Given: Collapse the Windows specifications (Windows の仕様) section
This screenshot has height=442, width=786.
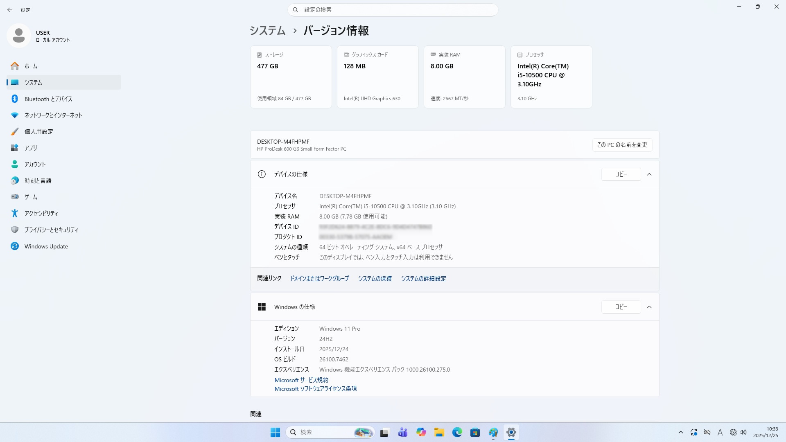Looking at the screenshot, I should (649, 307).
